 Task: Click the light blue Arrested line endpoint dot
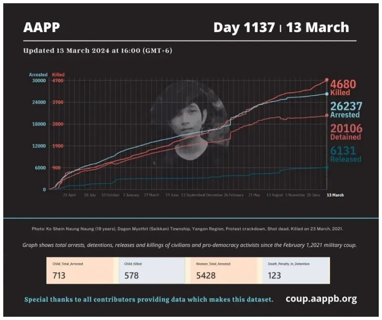(327, 94)
